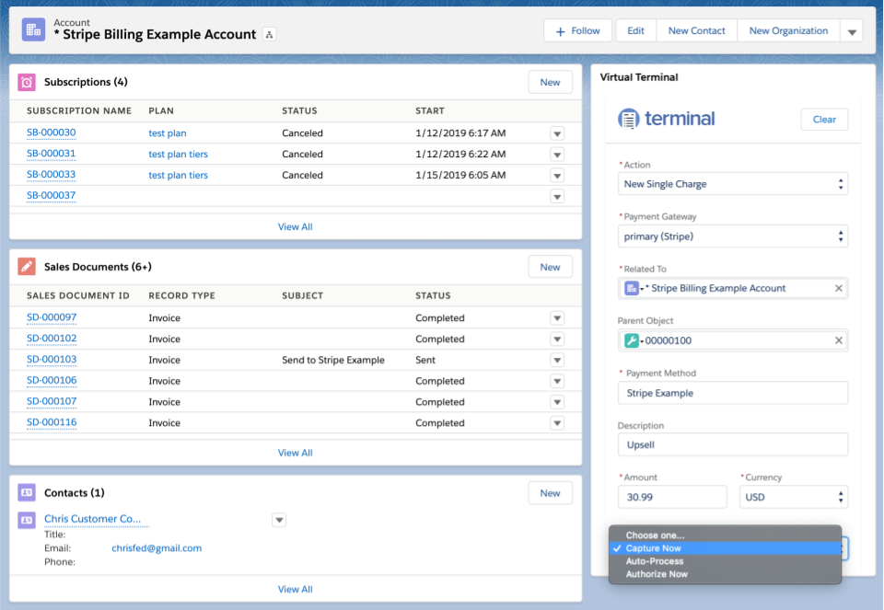Click the wrench icon in Parent Object field
884x610 pixels.
click(x=632, y=340)
